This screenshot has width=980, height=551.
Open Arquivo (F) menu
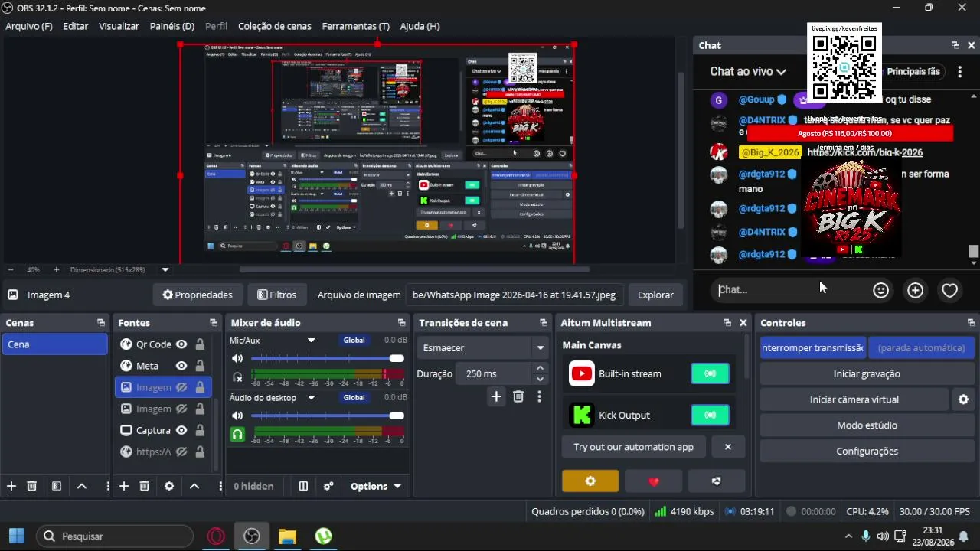tap(29, 26)
